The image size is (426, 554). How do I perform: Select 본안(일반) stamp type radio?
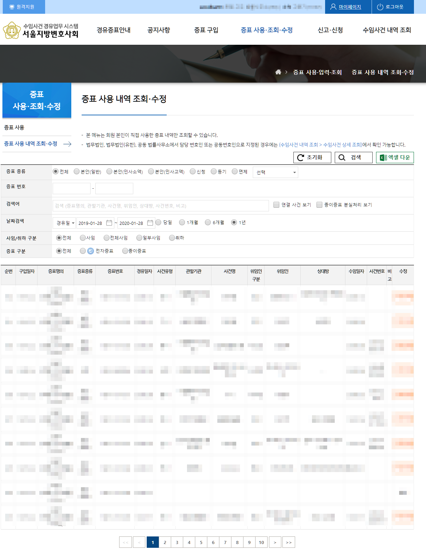coord(77,171)
